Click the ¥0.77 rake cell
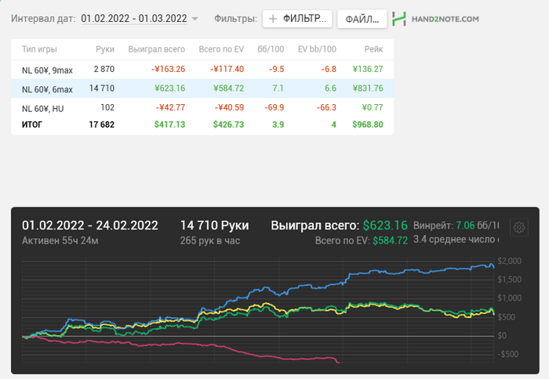549x379 pixels. coord(373,107)
